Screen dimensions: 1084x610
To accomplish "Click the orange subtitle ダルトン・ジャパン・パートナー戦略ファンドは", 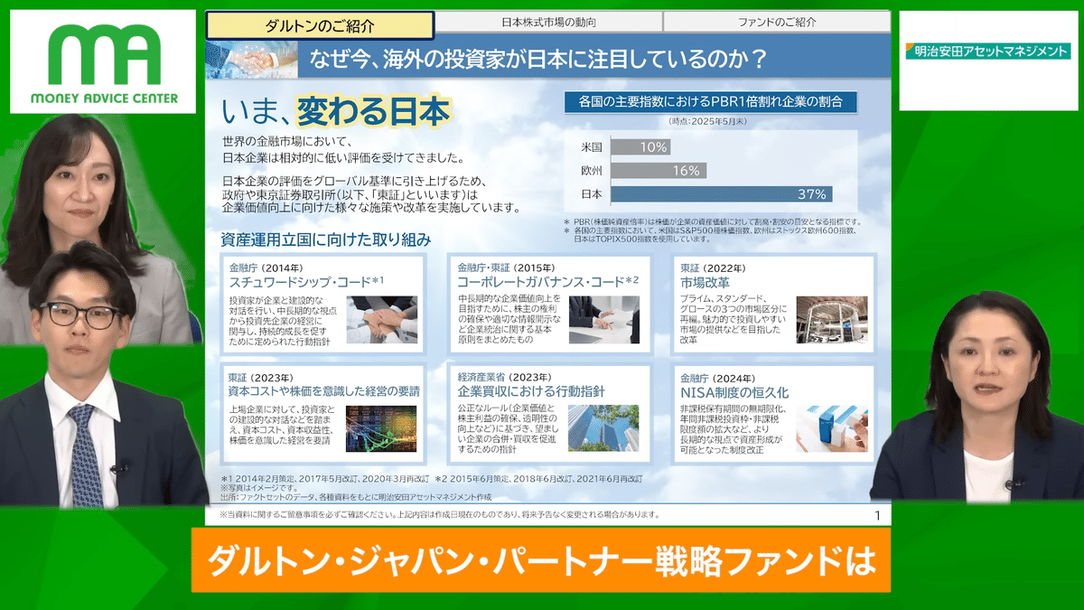I will point(541,561).
